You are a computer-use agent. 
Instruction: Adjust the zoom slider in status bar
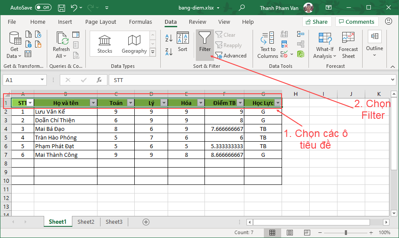coord(346,233)
